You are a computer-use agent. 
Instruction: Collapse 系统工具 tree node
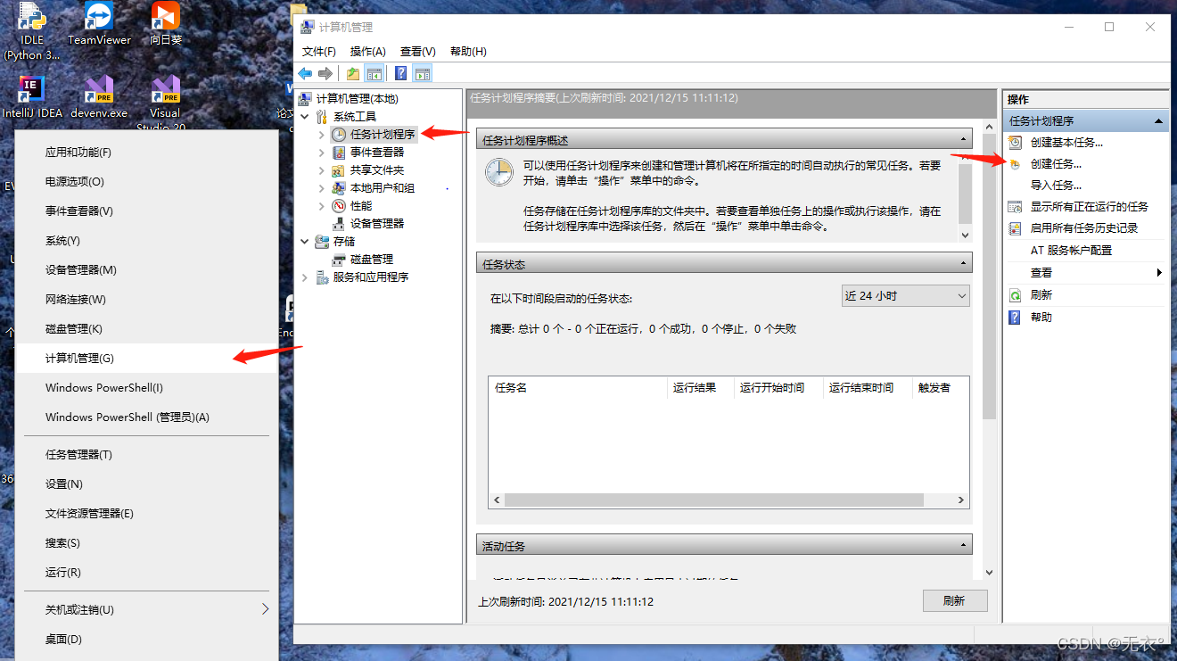pos(305,116)
